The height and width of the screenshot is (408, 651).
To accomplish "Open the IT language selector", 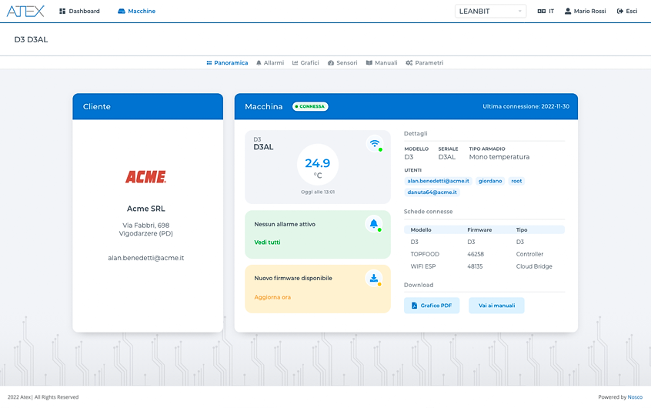I will (x=546, y=12).
